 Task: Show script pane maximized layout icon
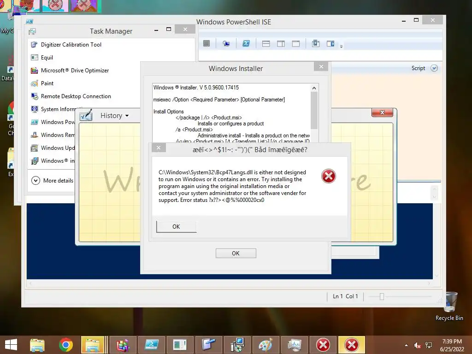(x=296, y=44)
